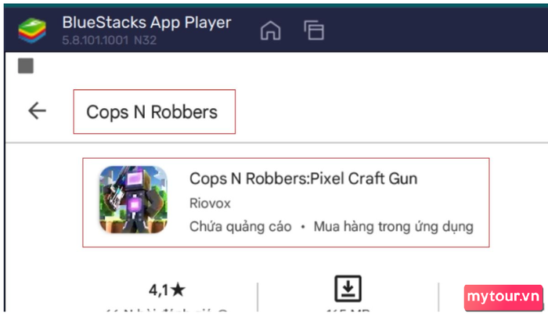Focus the Cops N Robbers search field

[x=154, y=111]
